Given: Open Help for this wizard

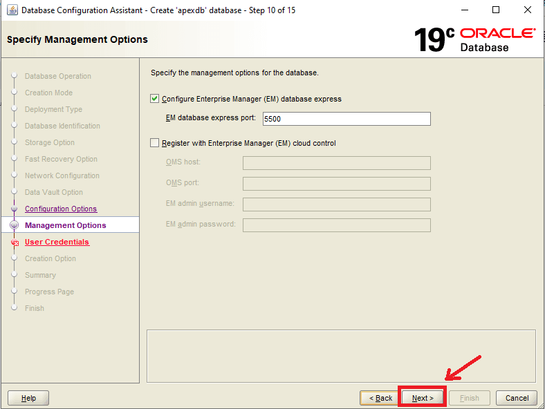Looking at the screenshot, I should pyautogui.click(x=28, y=398).
